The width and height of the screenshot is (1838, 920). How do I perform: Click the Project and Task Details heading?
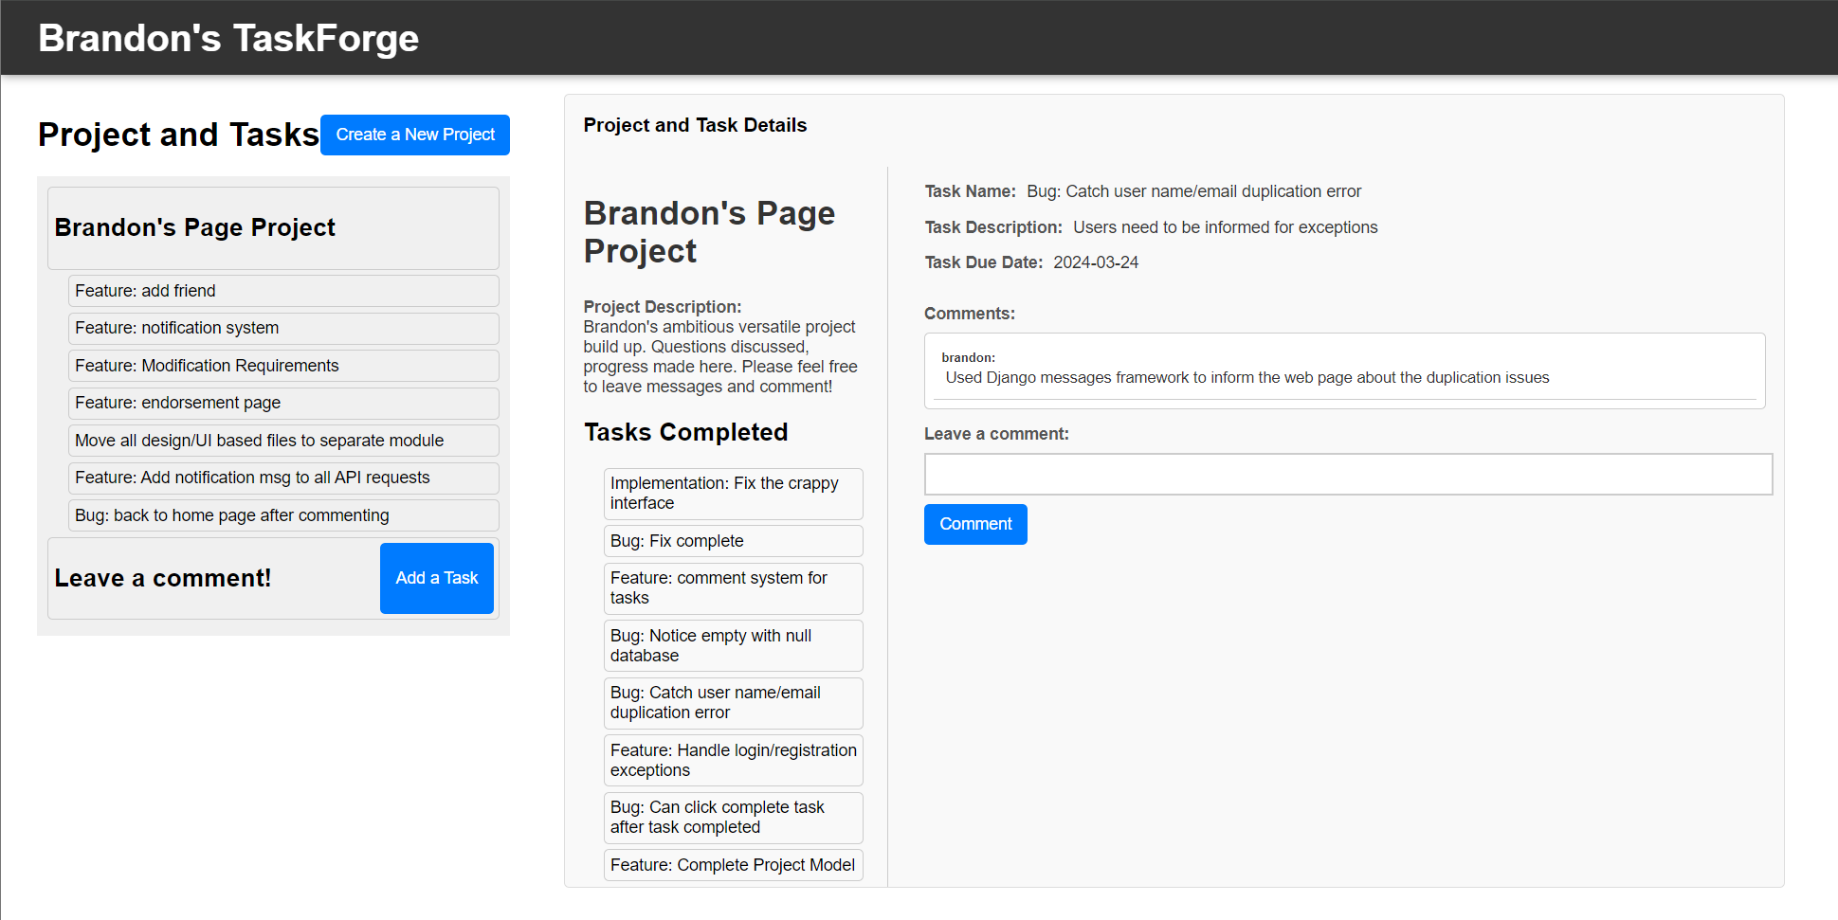[x=695, y=125]
